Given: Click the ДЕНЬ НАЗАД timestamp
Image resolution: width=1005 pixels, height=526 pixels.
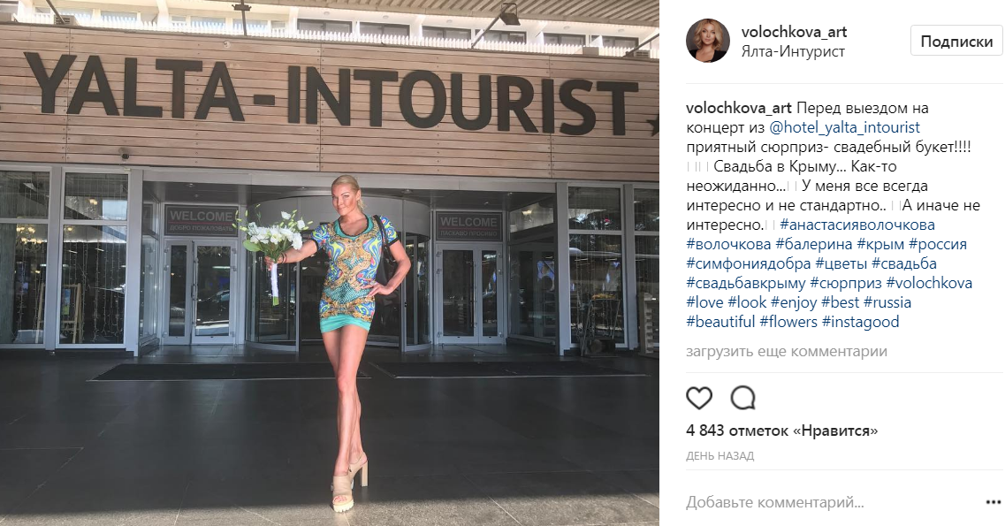Looking at the screenshot, I should (x=719, y=456).
